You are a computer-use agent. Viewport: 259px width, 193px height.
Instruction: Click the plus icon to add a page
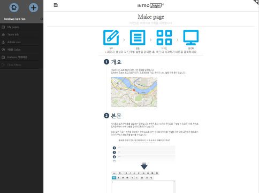(33, 7)
